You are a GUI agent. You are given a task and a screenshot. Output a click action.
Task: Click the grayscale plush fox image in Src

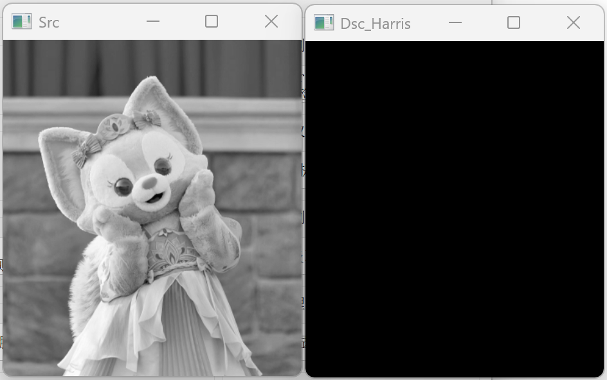coord(152,207)
